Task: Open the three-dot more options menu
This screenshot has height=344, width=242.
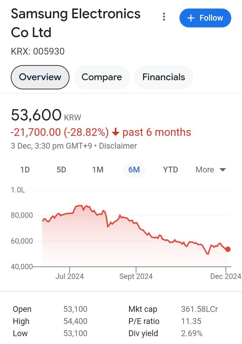Action: 164,17
